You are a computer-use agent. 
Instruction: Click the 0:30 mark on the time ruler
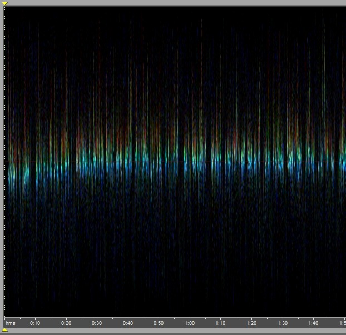[97, 323]
